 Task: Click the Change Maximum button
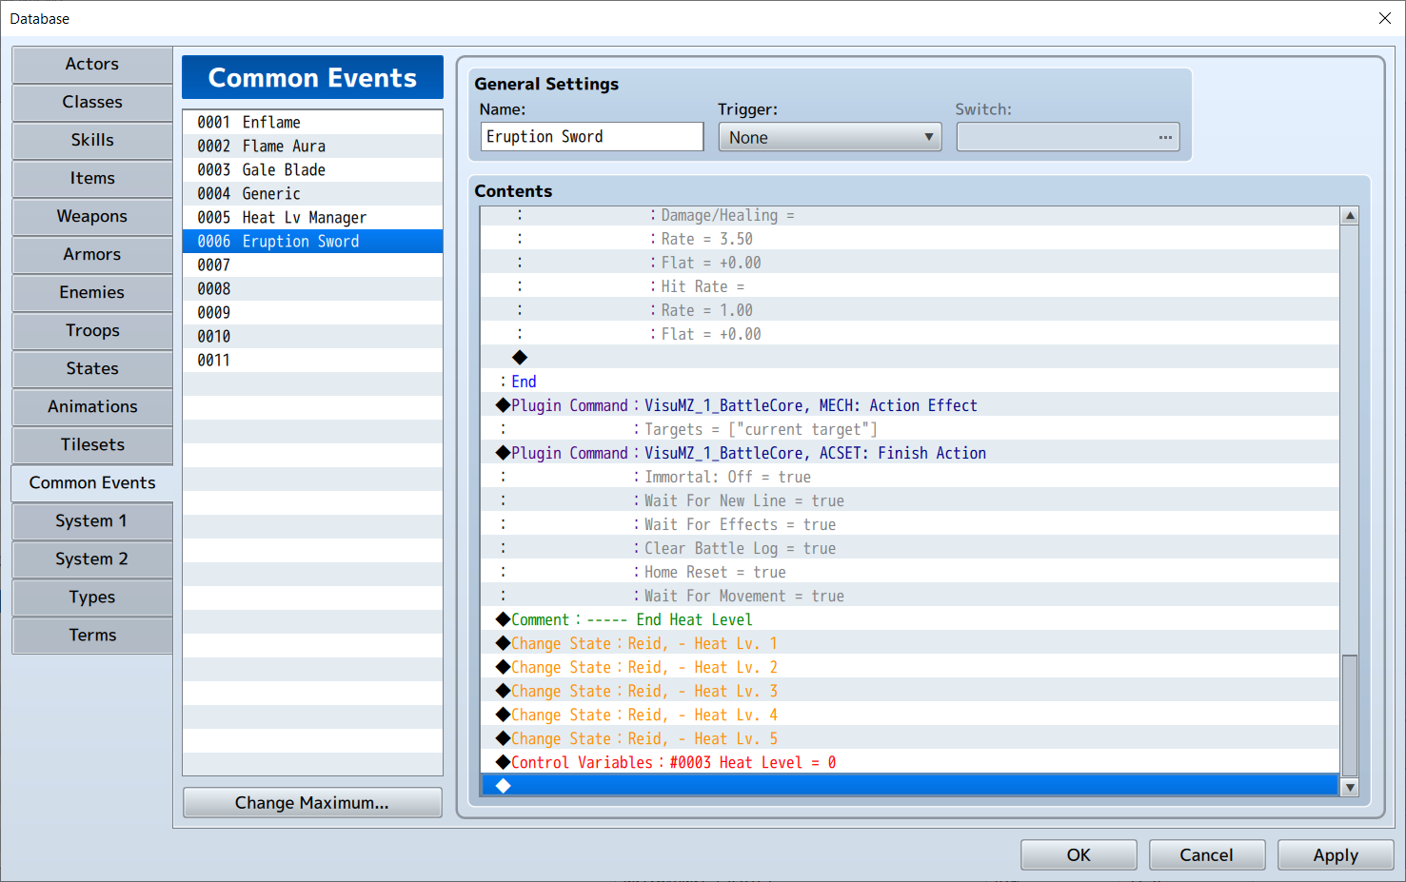pyautogui.click(x=312, y=802)
